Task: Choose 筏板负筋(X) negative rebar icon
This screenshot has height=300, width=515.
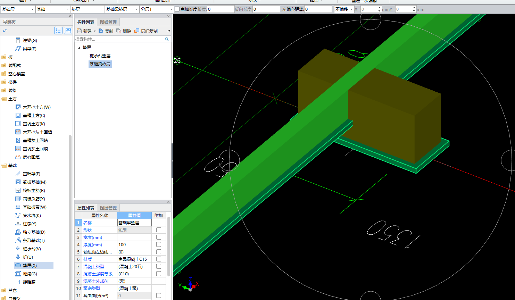Action: tap(18, 199)
